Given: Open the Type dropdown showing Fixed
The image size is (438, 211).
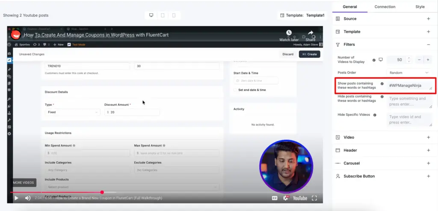Looking at the screenshot, I should click(72, 112).
